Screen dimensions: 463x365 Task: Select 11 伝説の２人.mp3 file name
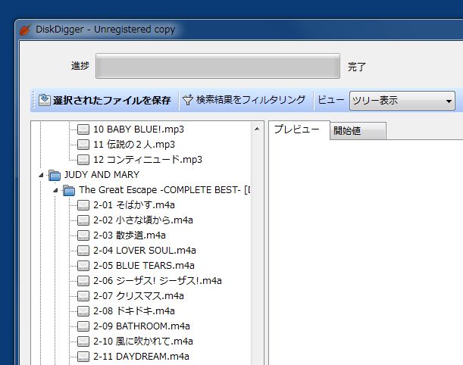[x=134, y=145]
